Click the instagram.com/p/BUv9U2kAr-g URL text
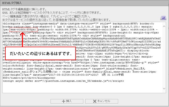 [x=114, y=63]
